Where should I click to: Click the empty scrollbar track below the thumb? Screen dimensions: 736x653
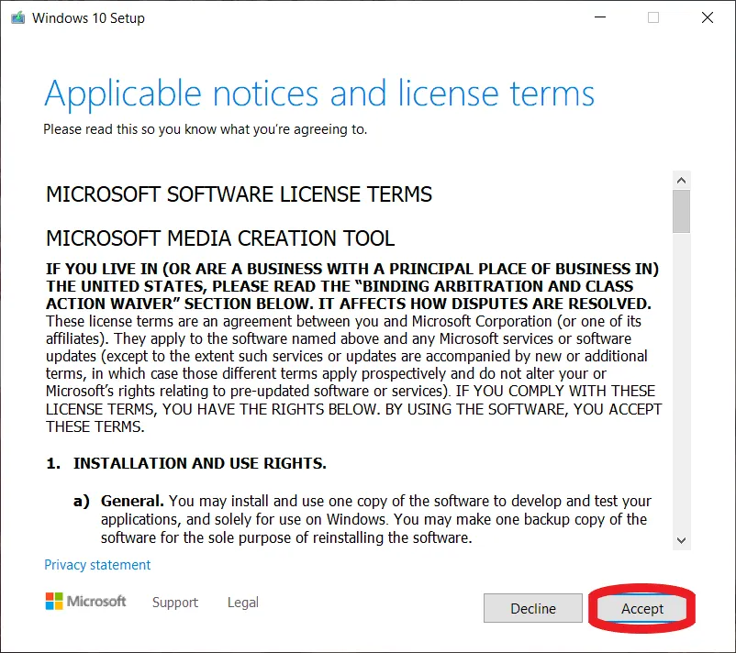tap(681, 385)
